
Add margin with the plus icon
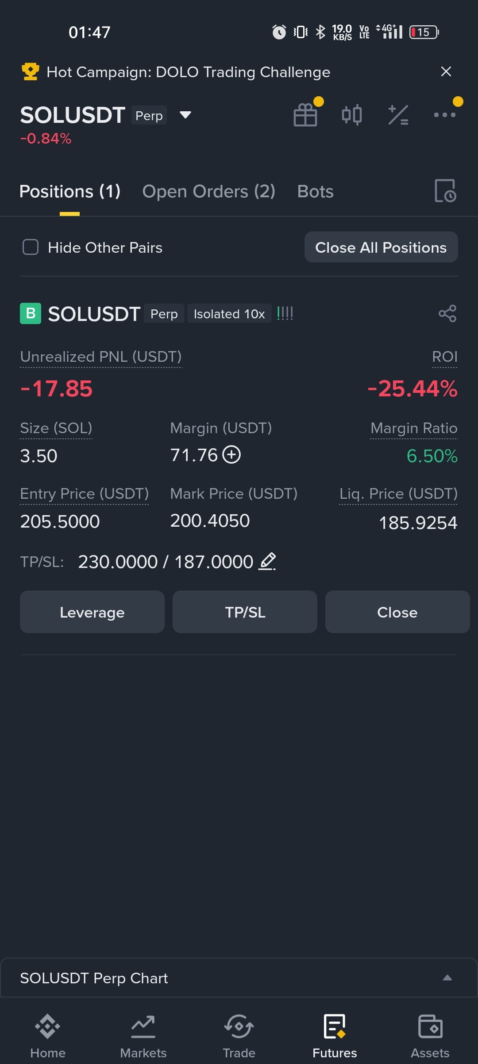[231, 455]
